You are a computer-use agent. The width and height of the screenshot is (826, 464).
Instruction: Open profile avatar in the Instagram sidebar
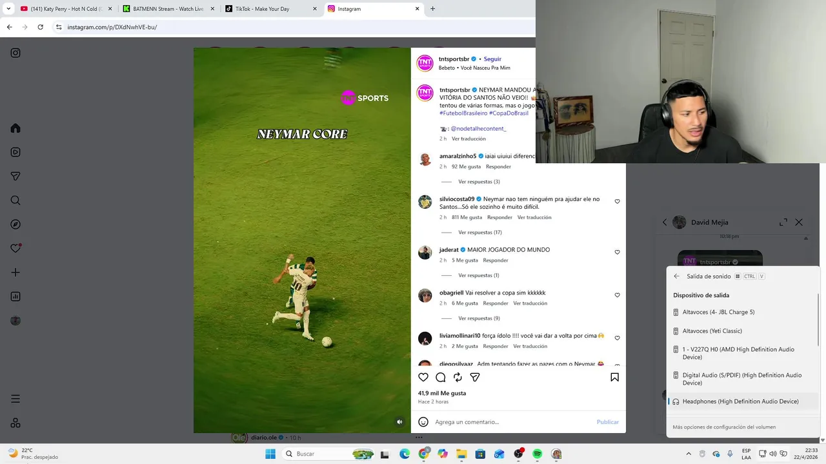[x=15, y=320]
